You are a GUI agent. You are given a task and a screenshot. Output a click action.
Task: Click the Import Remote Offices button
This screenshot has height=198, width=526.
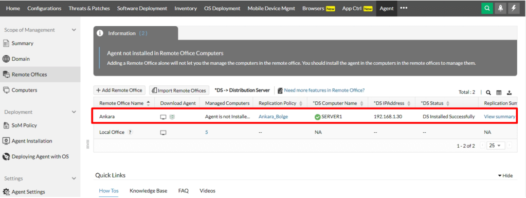click(179, 91)
